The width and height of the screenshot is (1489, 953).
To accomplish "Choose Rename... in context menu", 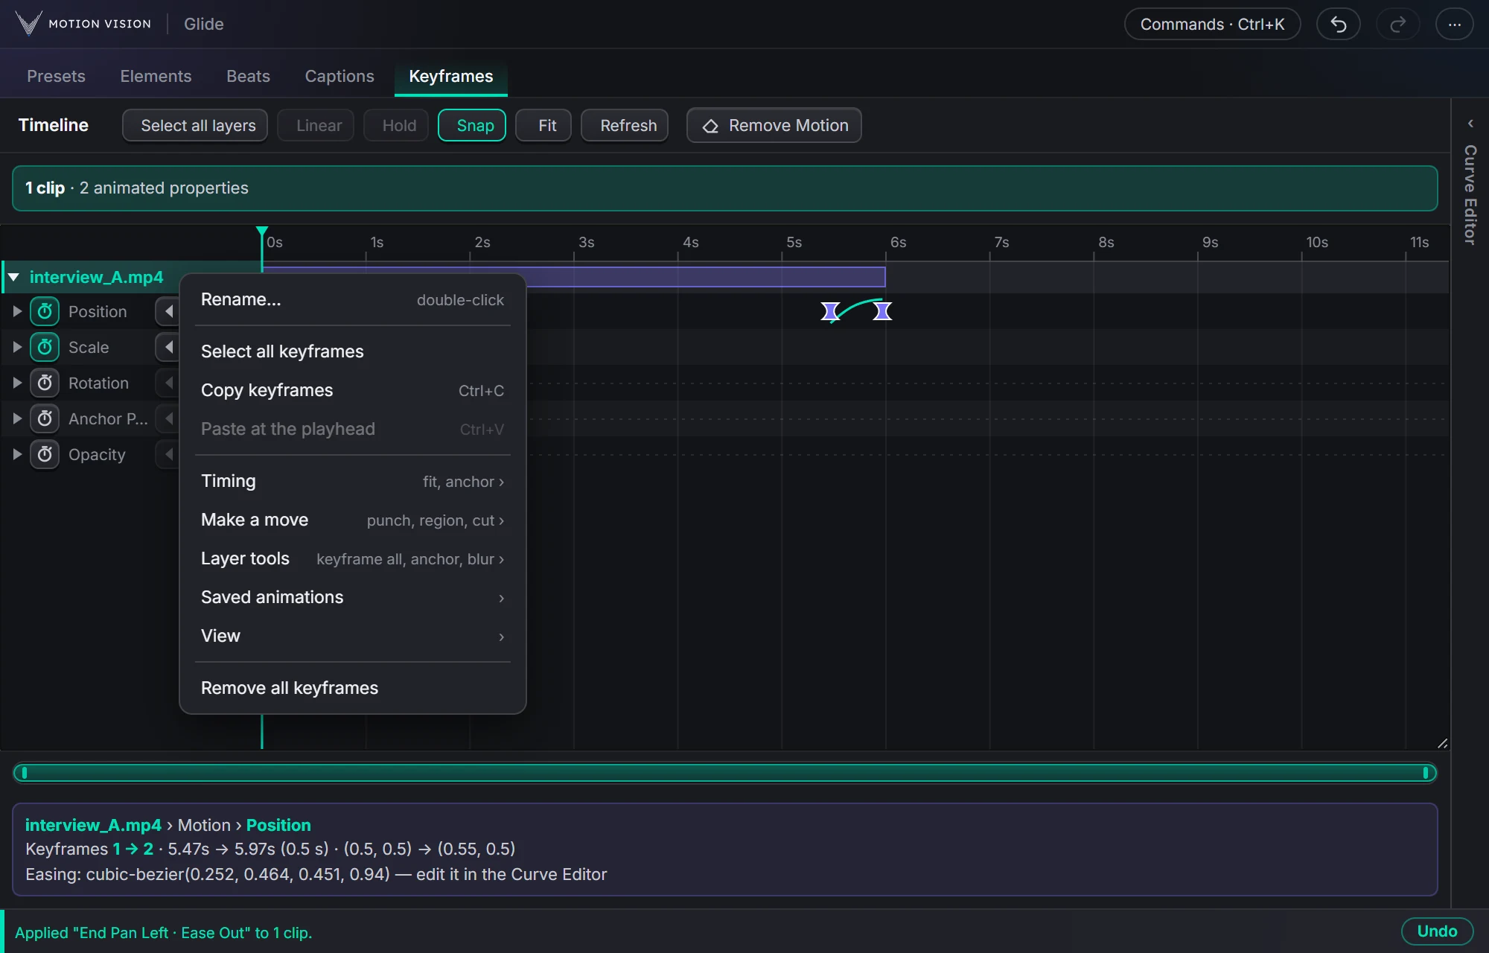I will 353,299.
